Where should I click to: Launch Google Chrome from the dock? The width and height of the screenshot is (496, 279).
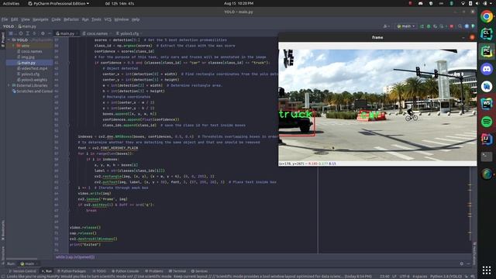pyautogui.click(x=487, y=16)
